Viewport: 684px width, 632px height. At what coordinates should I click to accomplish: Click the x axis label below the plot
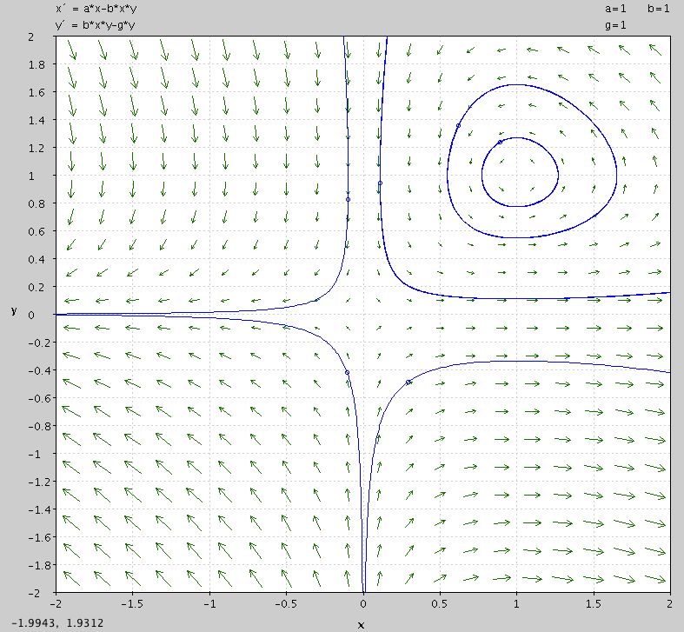click(x=361, y=625)
